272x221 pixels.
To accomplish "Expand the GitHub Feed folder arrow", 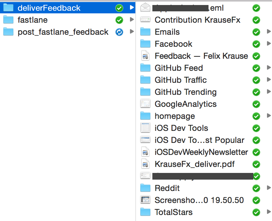I will pos(269,67).
